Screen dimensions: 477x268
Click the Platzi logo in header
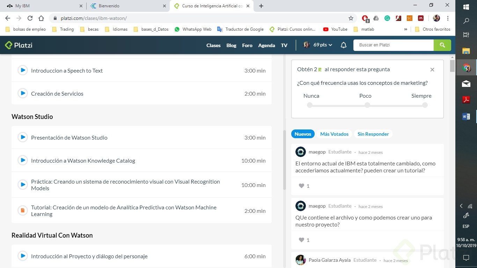point(19,45)
